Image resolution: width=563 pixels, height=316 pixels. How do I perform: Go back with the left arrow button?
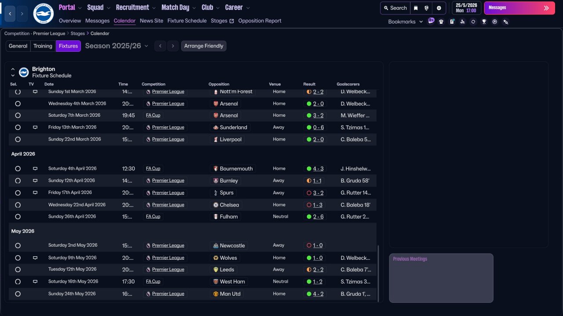11,14
